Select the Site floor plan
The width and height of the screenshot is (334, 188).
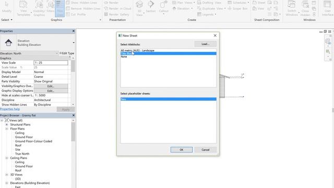point(18,150)
